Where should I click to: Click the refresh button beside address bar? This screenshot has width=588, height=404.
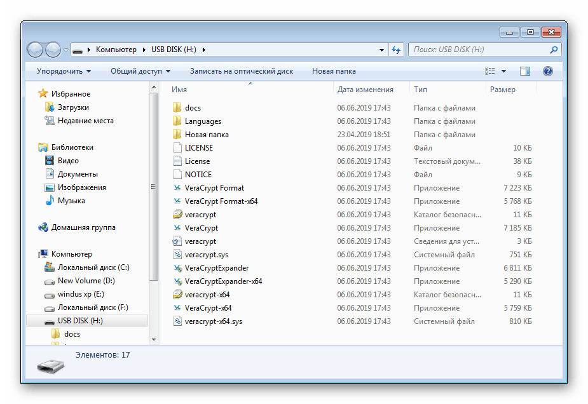coord(397,50)
